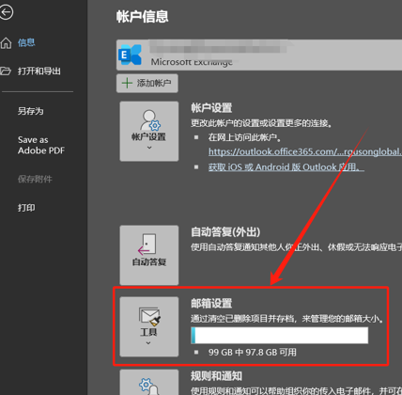Select Save as Adobe PDF

pyautogui.click(x=41, y=145)
